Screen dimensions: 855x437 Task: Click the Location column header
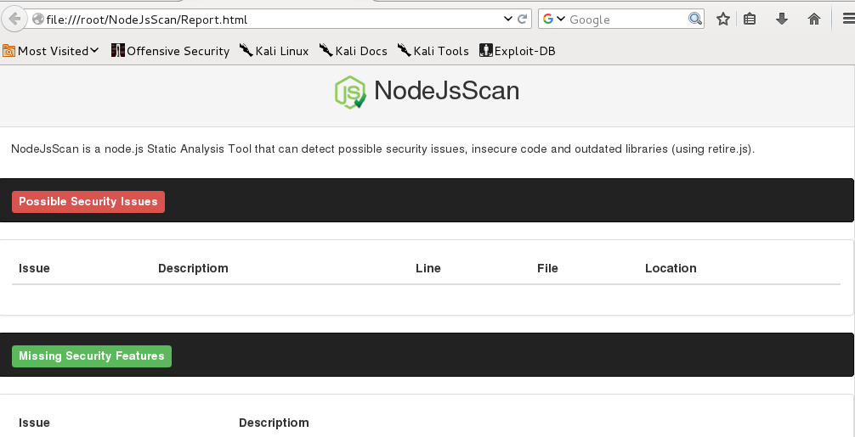671,268
